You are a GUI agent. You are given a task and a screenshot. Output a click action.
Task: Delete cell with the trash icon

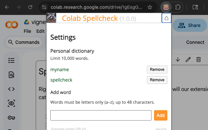click(199, 59)
